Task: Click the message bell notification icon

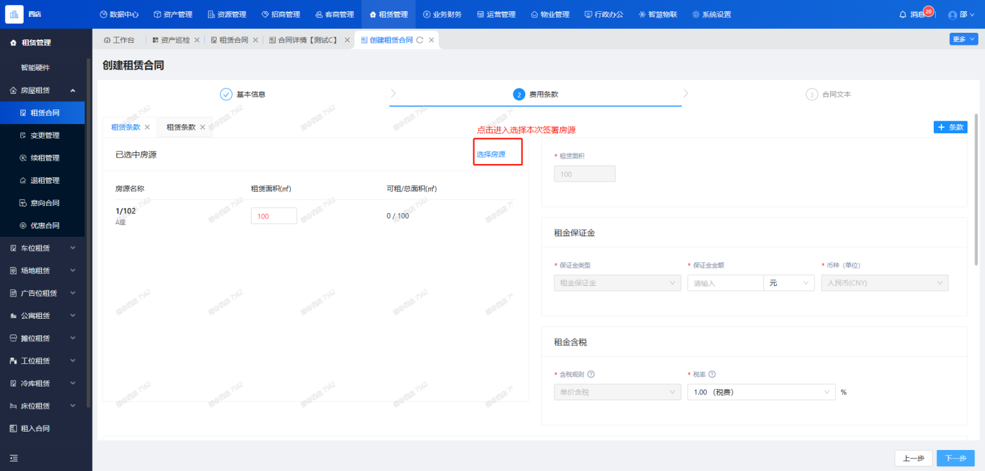Action: 903,14
